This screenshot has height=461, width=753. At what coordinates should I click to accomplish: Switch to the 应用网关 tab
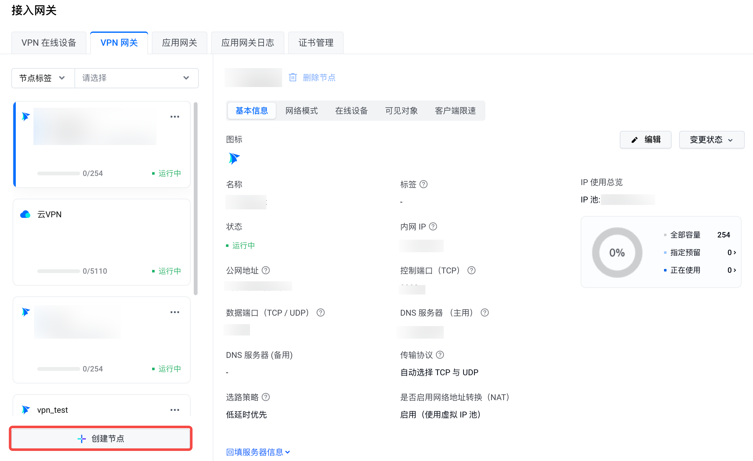[x=179, y=43]
